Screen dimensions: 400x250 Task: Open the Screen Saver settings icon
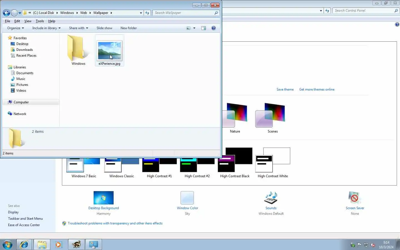pyautogui.click(x=355, y=198)
